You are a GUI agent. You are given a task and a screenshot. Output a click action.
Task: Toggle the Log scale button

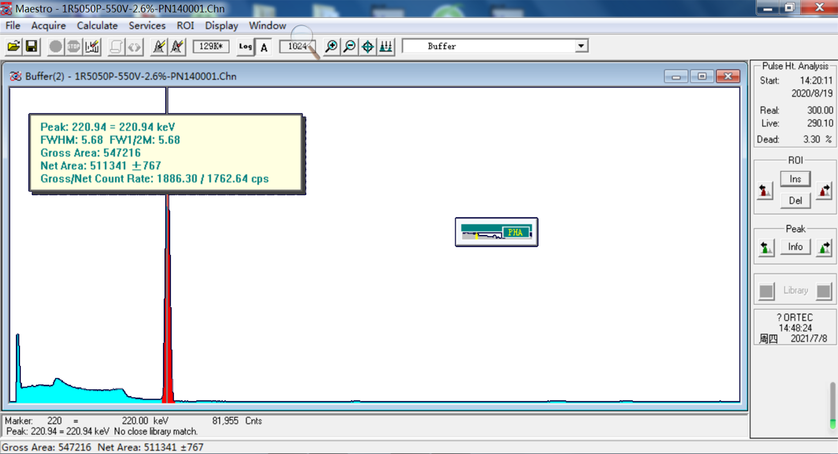(x=246, y=47)
